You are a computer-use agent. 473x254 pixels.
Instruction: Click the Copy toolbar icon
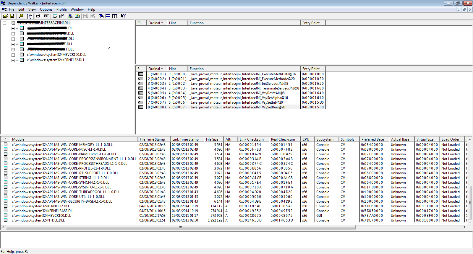[x=21, y=16]
